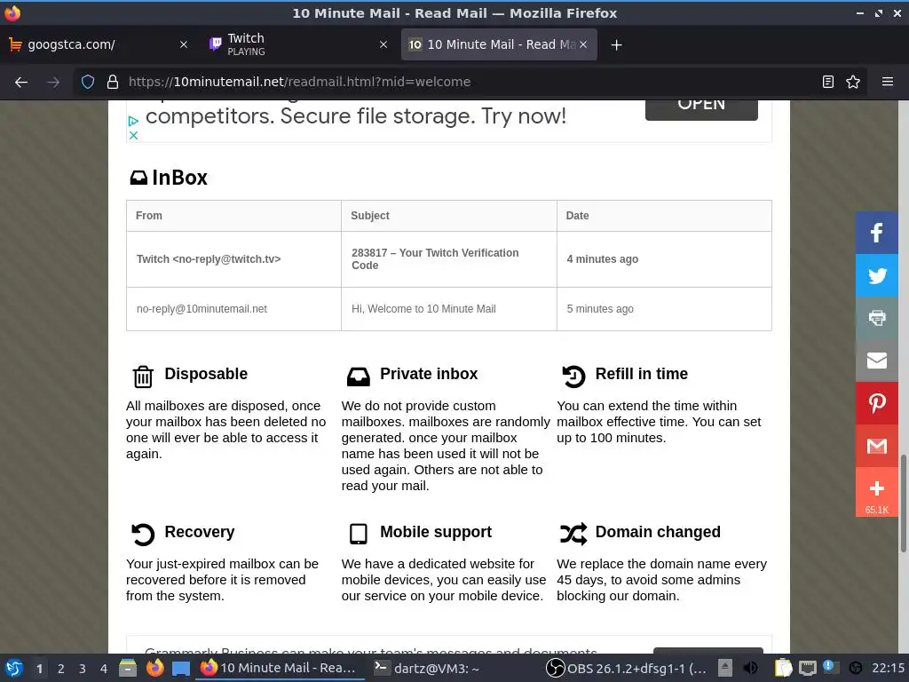This screenshot has width=909, height=682.
Task: Share page via Twitter icon
Action: (876, 275)
